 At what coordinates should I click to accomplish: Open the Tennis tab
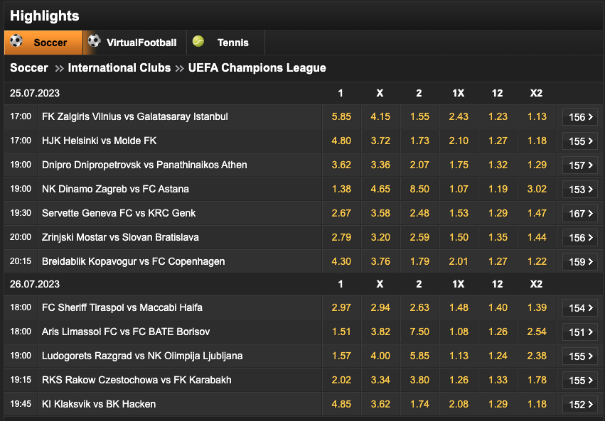point(225,43)
